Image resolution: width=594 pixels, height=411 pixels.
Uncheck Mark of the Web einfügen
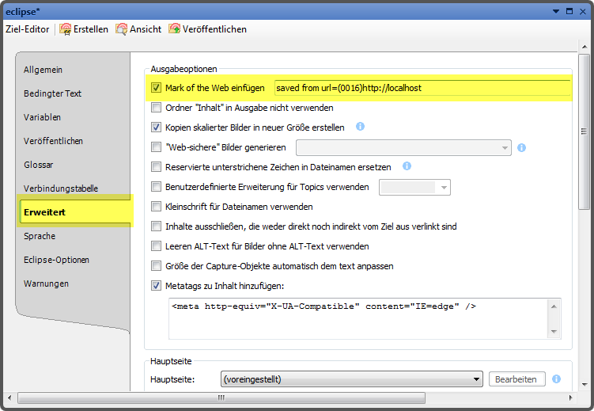[x=156, y=88]
